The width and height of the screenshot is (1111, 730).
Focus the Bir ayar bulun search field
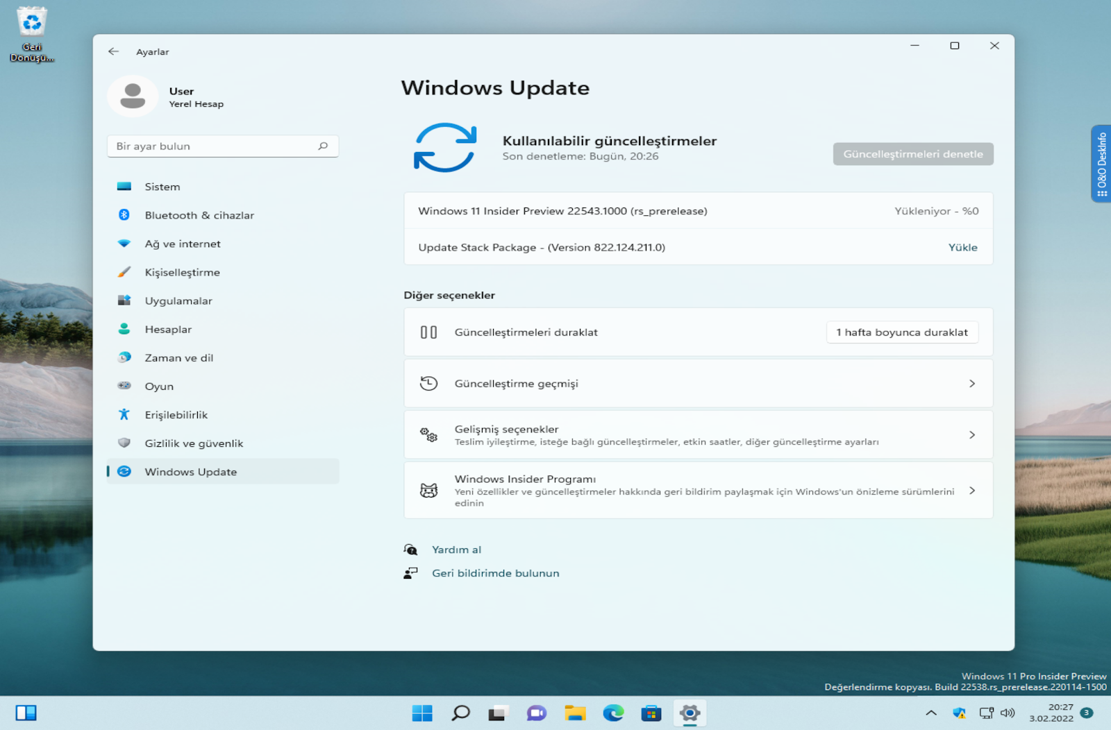tap(223, 146)
